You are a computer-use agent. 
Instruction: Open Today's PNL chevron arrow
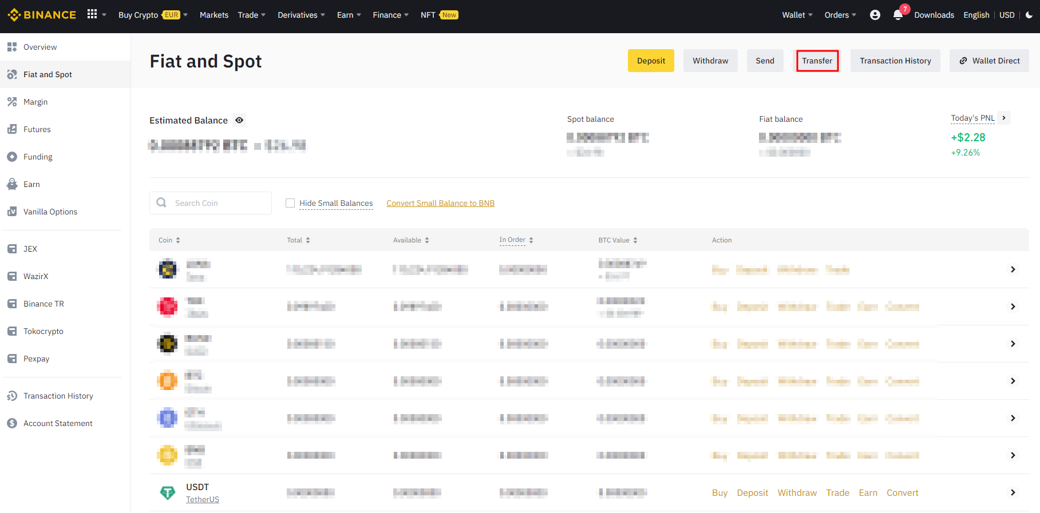[x=1004, y=118]
